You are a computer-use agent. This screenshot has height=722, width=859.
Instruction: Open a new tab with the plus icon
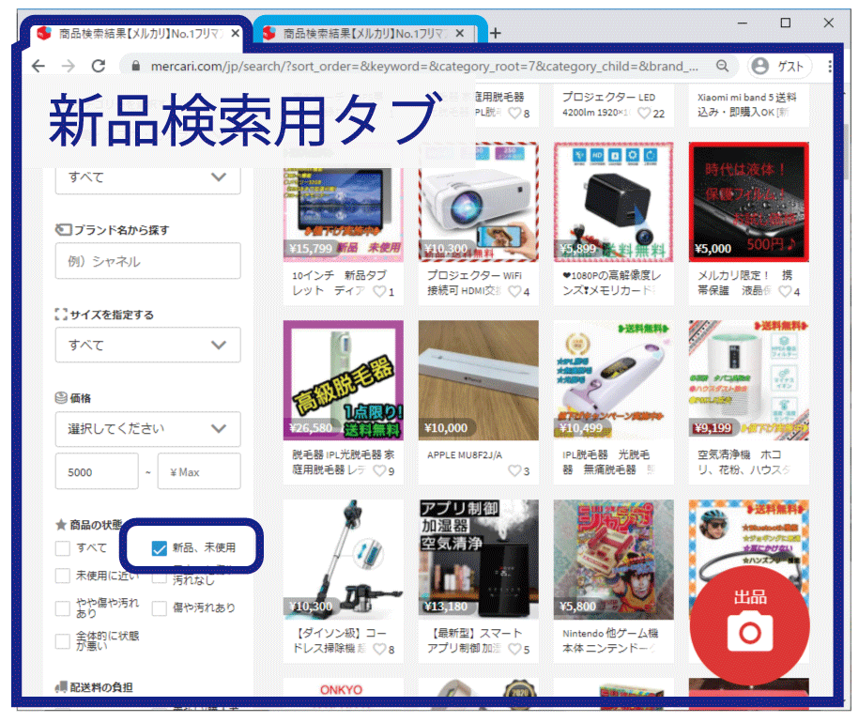point(496,34)
